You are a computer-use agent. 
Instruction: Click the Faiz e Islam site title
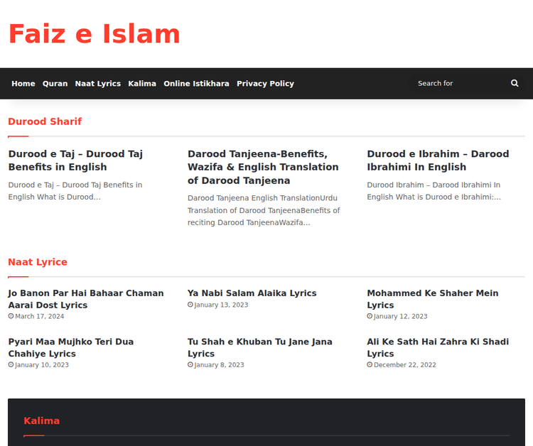(94, 34)
